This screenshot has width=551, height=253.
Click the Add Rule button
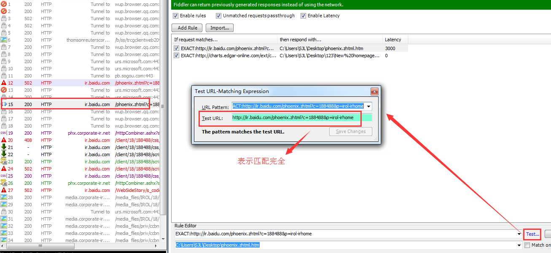pos(187,28)
